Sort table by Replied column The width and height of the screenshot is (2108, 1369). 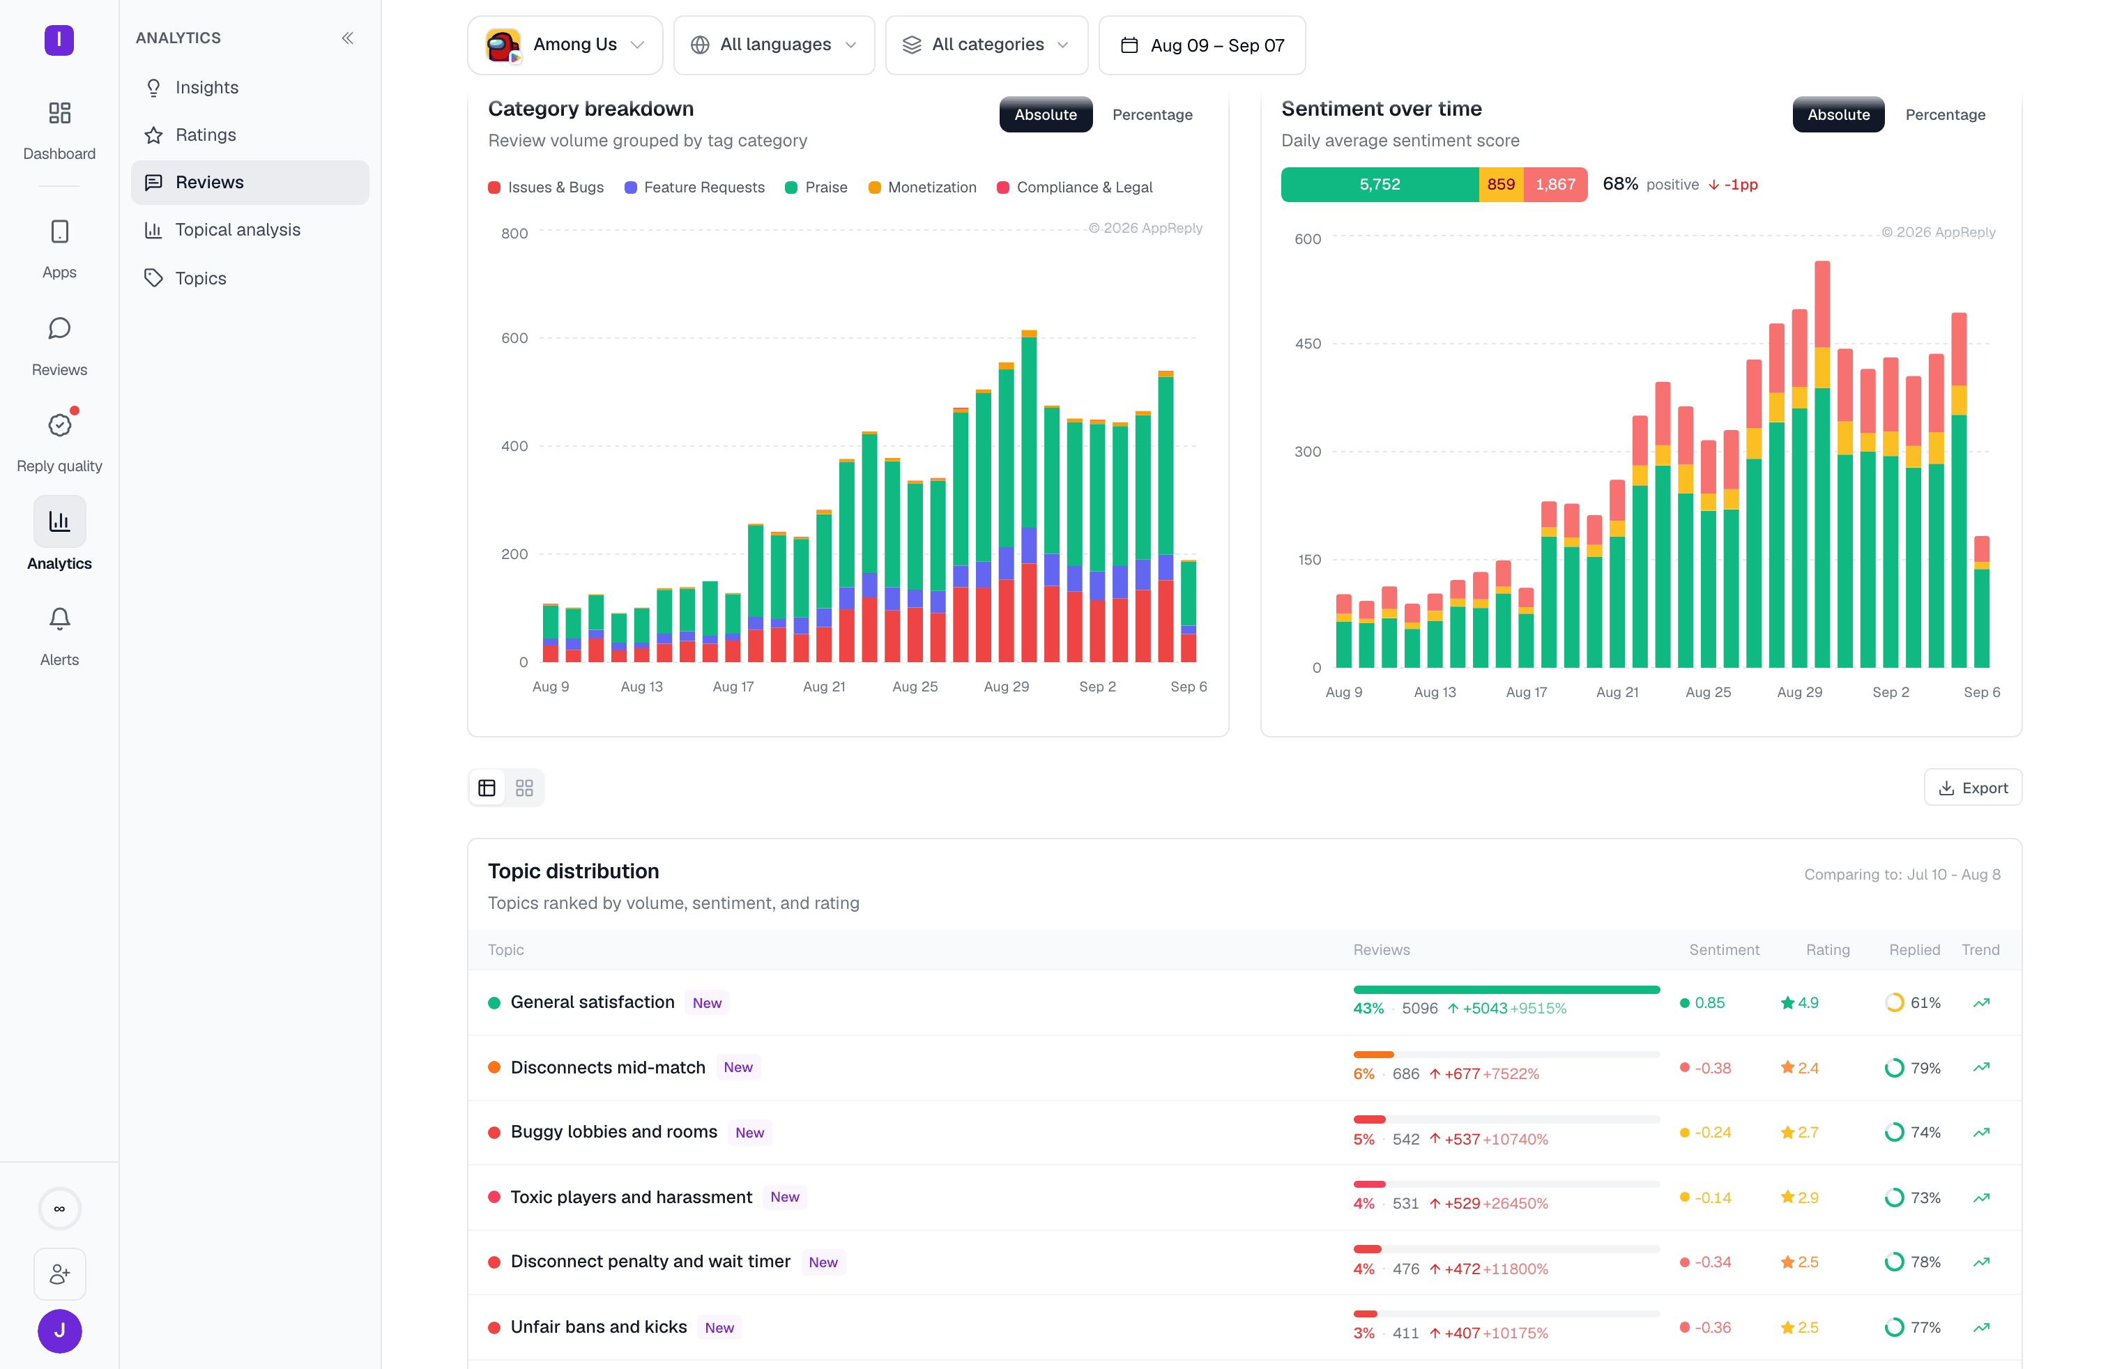coord(1914,949)
